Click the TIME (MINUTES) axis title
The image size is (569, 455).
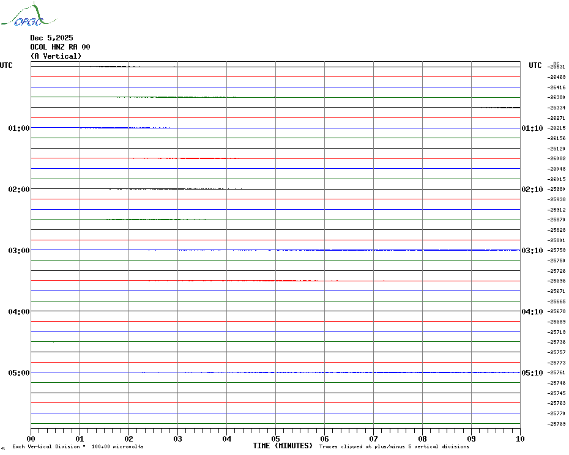(x=283, y=446)
